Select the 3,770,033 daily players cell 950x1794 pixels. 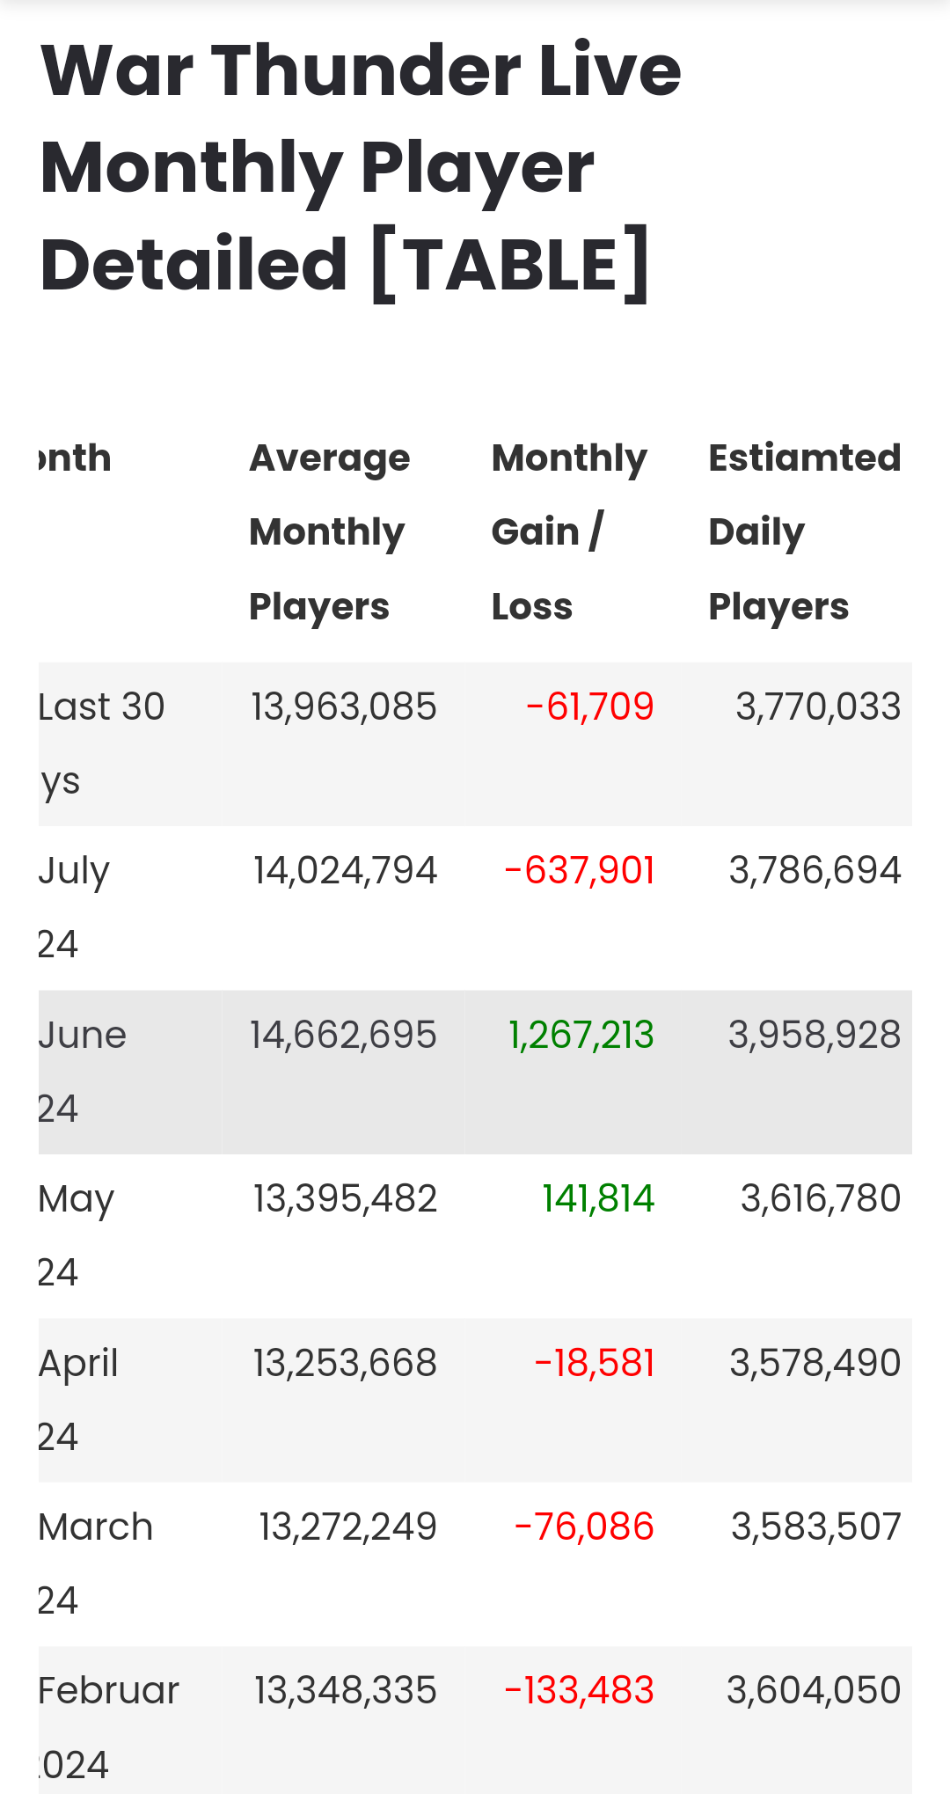tap(818, 707)
